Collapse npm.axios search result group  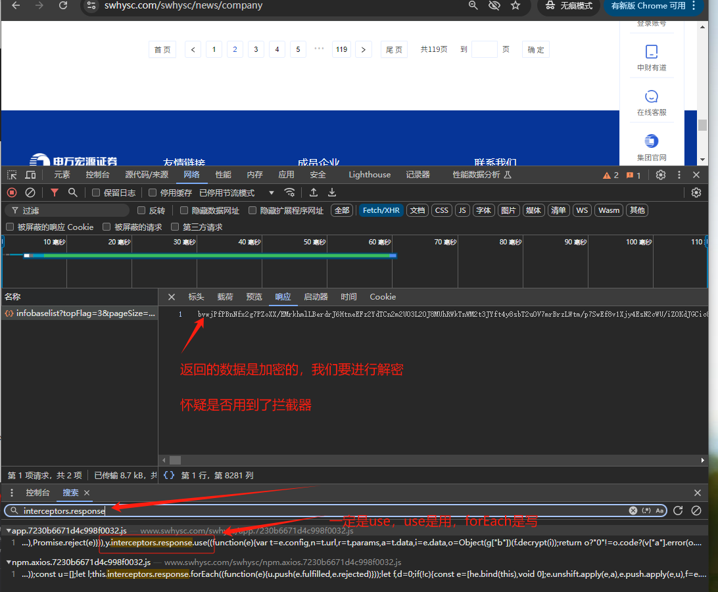[9, 562]
